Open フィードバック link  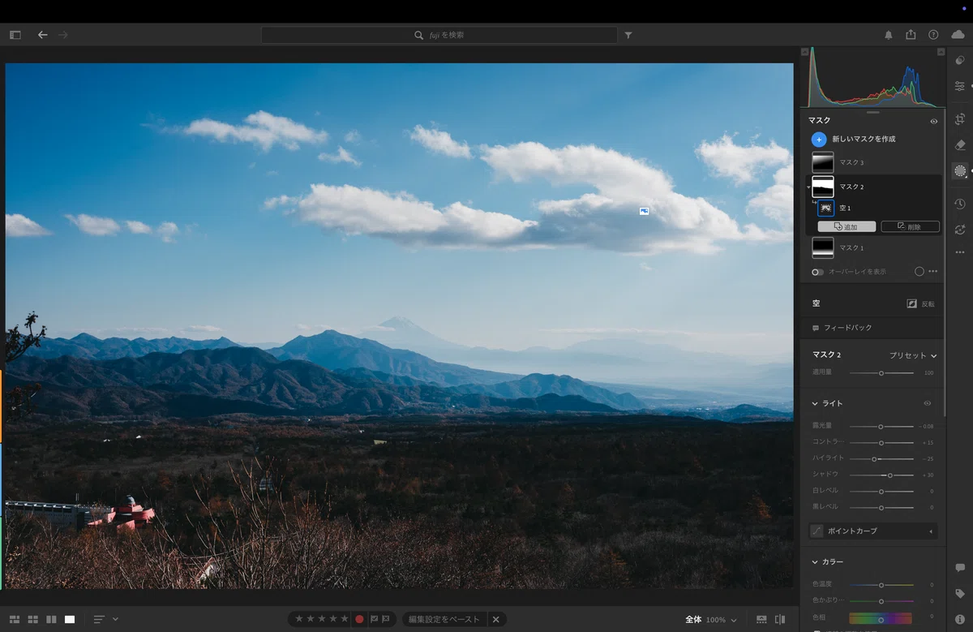842,328
